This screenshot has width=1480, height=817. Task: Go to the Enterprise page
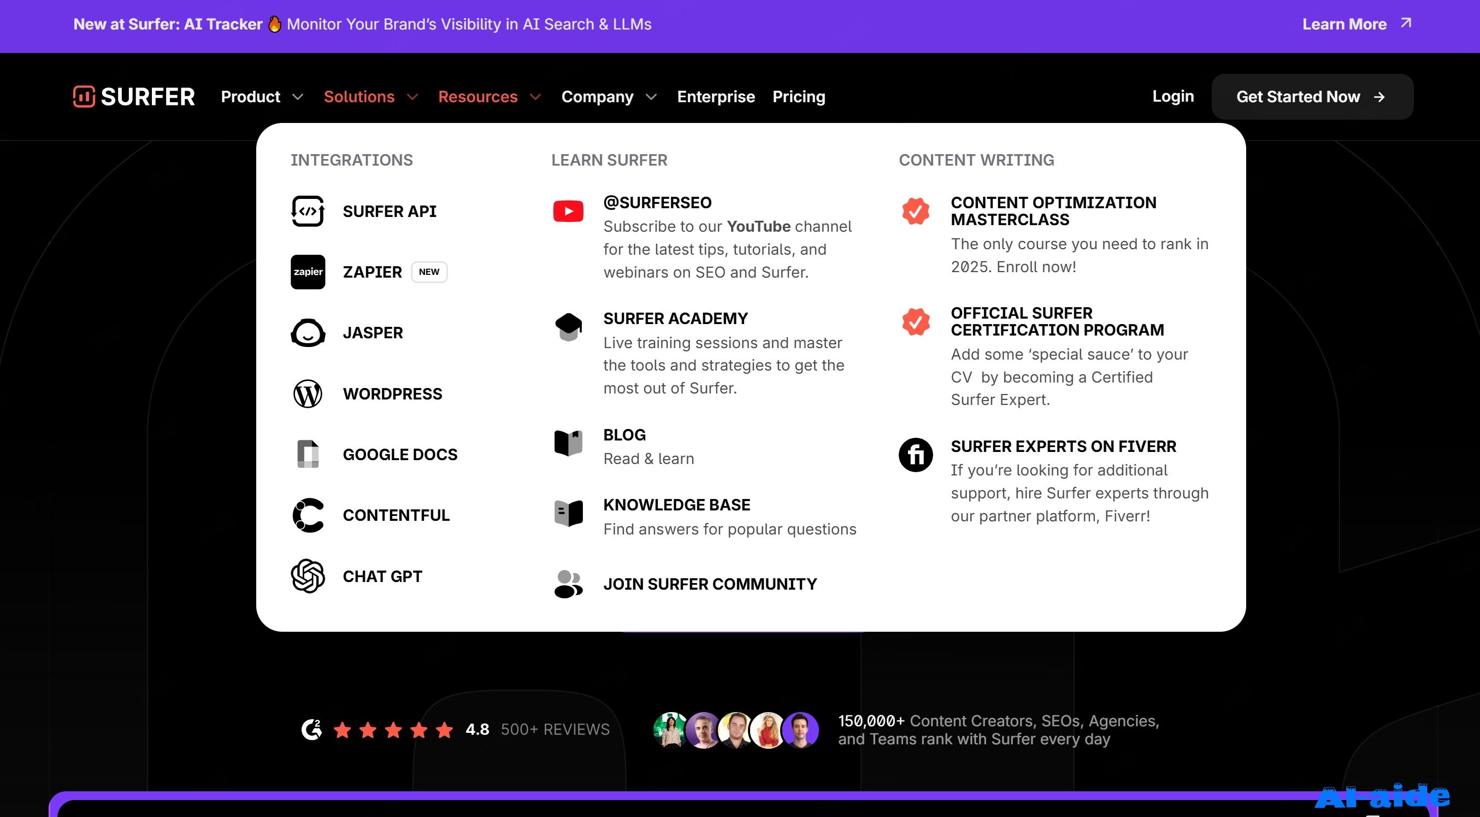pyautogui.click(x=716, y=97)
